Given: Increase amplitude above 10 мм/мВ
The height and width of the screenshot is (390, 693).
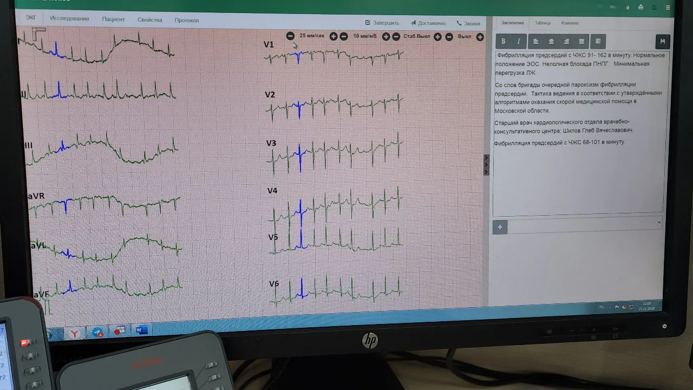Looking at the screenshot, I should tap(386, 36).
